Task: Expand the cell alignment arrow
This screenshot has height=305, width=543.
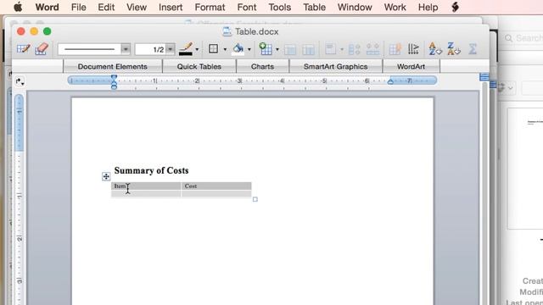Action: coord(341,49)
